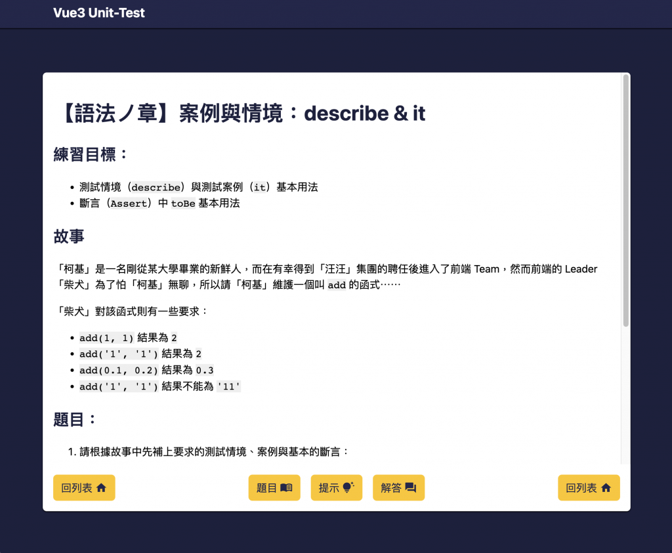This screenshot has width=672, height=553.
Task: Click the bullet 測試情境（describe）與測試案例
Action: 198,187
